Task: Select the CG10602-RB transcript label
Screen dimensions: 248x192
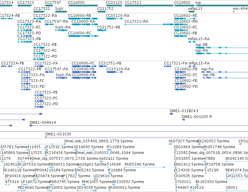Action: (x=186, y=33)
